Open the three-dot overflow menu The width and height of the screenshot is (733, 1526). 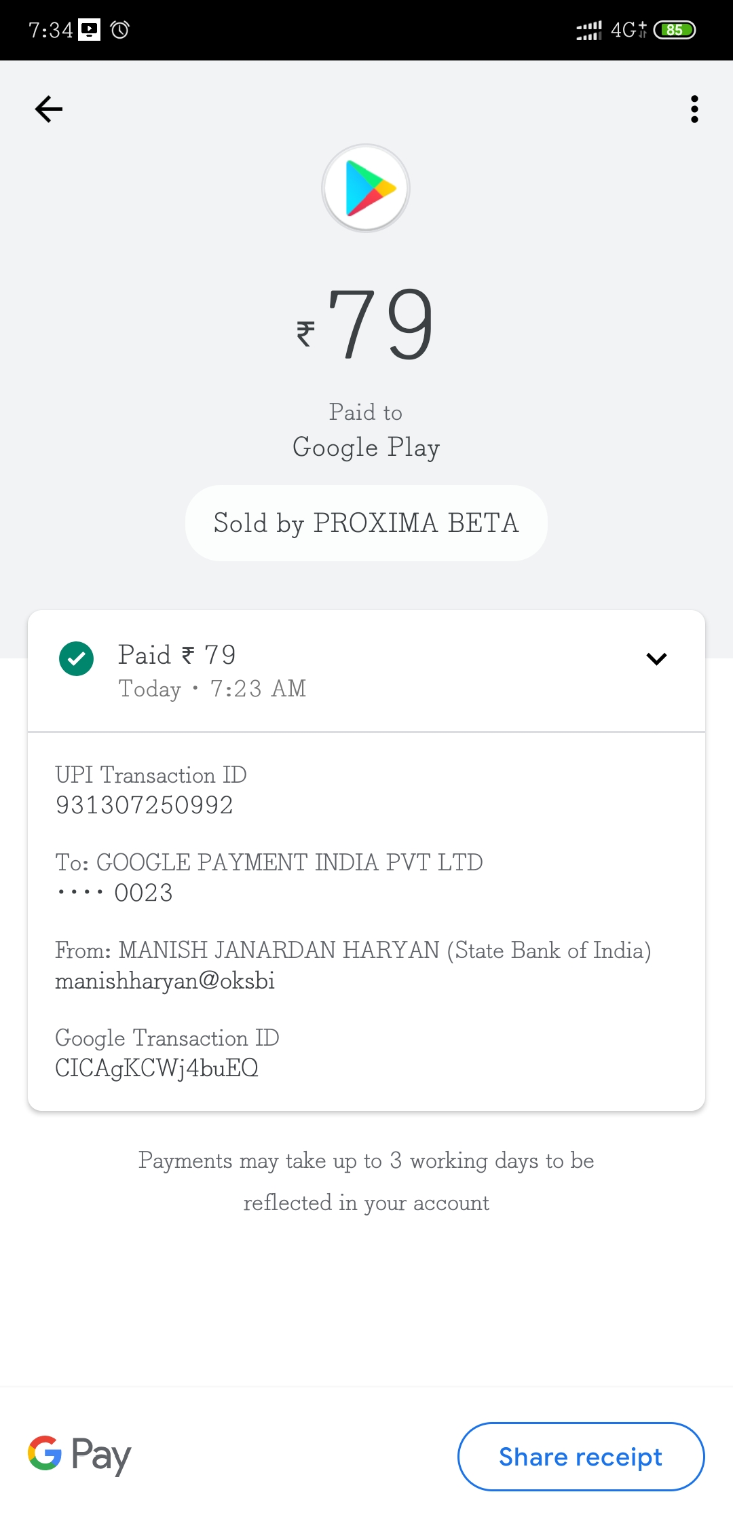tap(694, 109)
